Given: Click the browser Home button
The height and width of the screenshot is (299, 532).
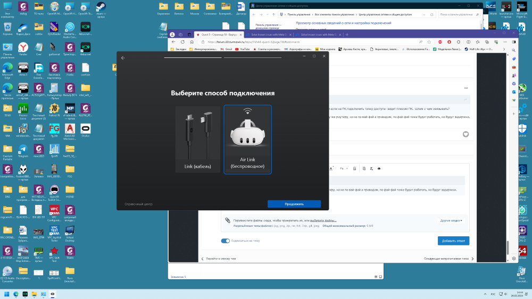Looking at the screenshot, I should pyautogui.click(x=192, y=42).
